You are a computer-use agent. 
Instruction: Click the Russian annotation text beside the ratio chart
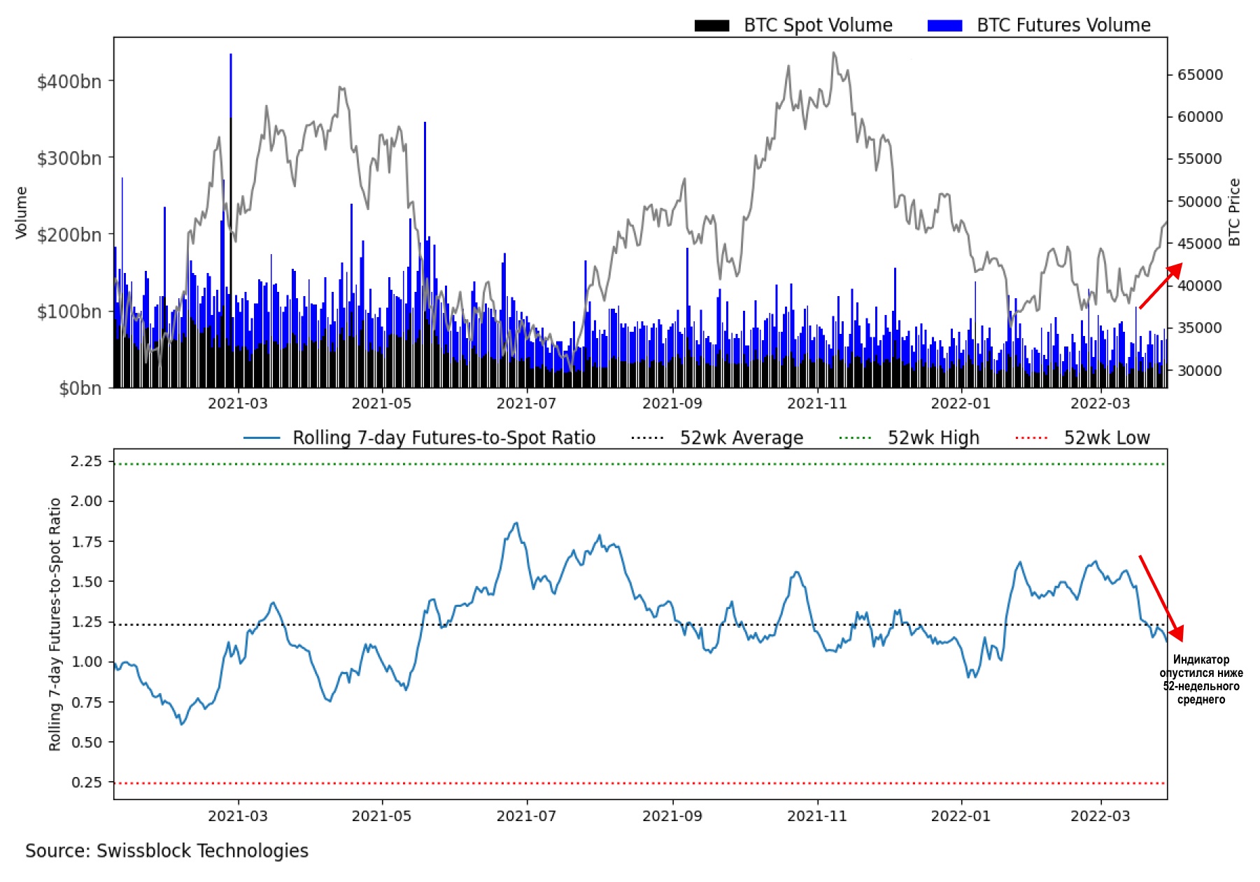click(1201, 679)
